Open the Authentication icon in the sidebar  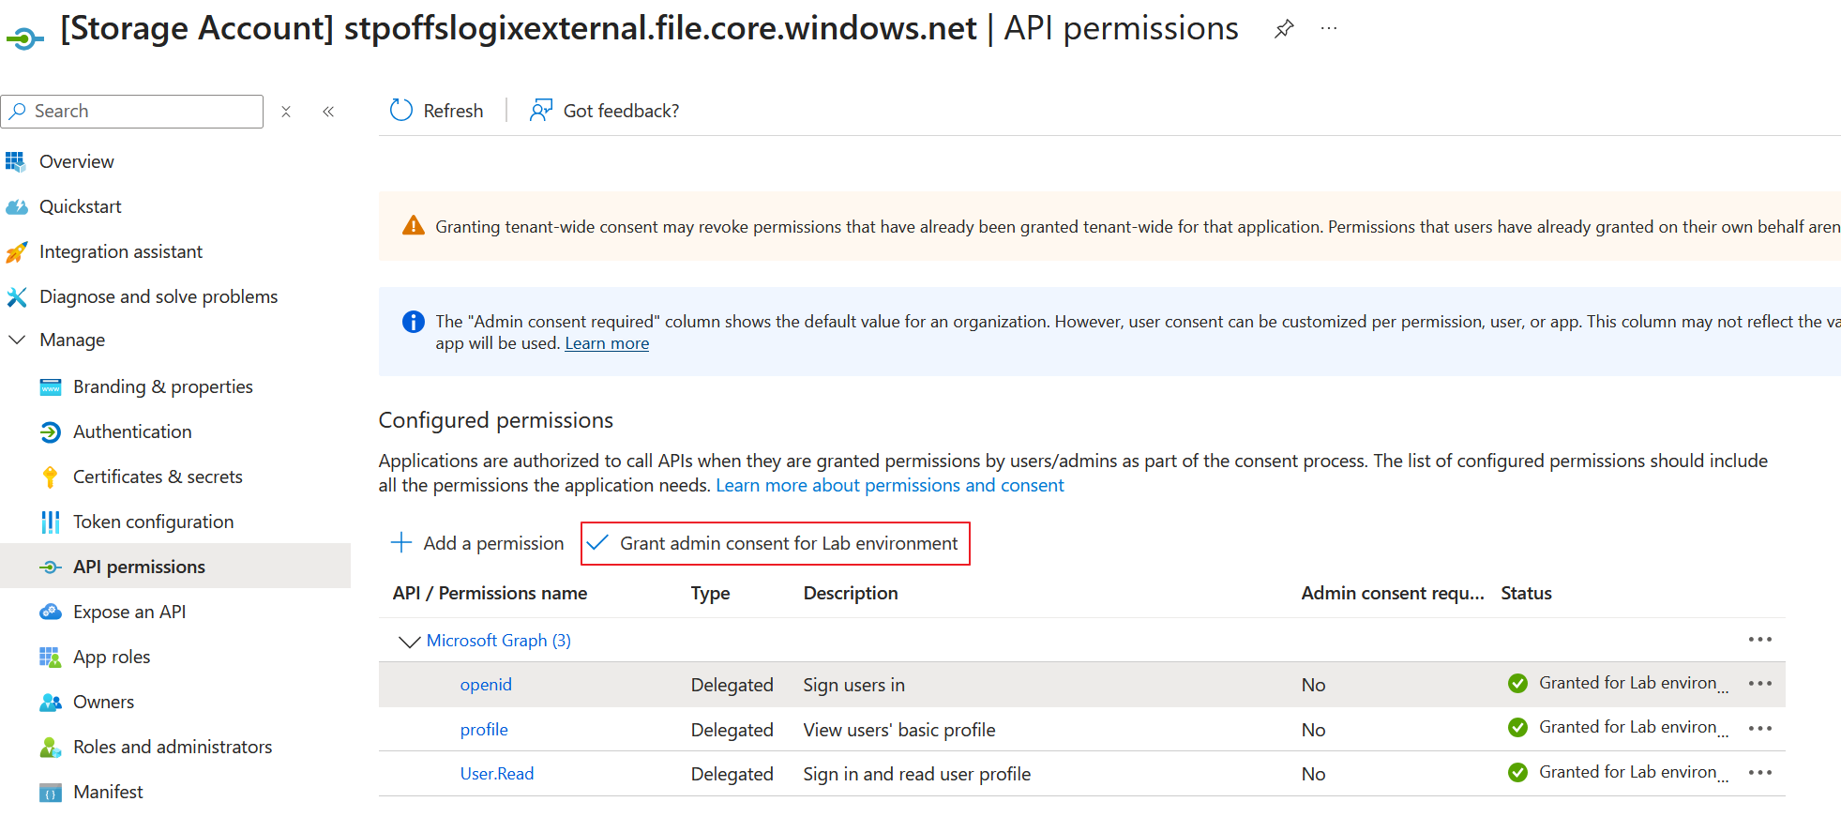click(x=51, y=431)
